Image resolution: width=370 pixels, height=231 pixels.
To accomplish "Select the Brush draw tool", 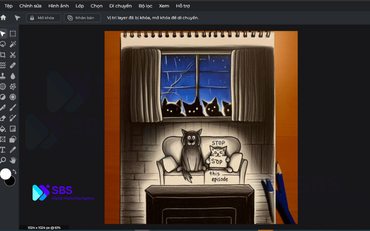I will pos(13,108).
